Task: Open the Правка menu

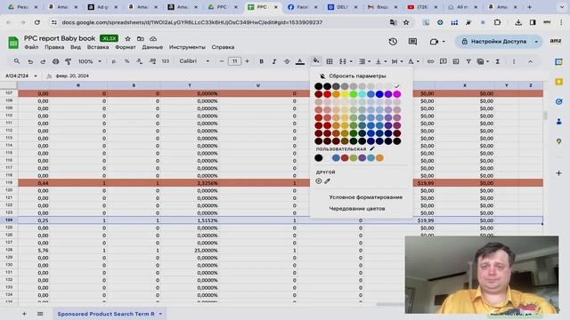Action: [54, 47]
